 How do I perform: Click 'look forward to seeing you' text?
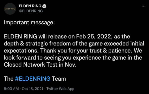[x=38, y=58]
